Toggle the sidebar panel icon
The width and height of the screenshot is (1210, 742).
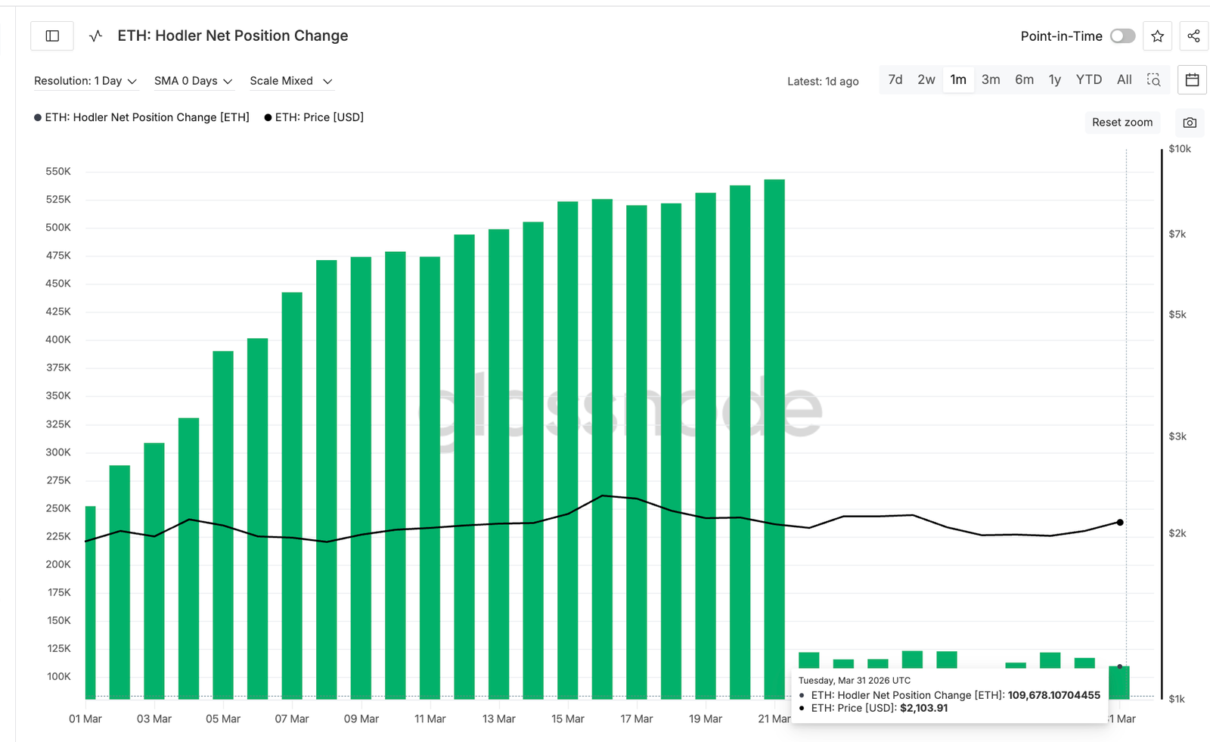point(52,36)
